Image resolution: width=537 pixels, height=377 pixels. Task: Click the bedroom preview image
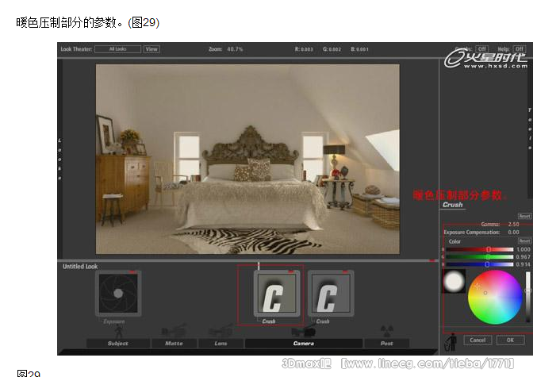point(247,159)
